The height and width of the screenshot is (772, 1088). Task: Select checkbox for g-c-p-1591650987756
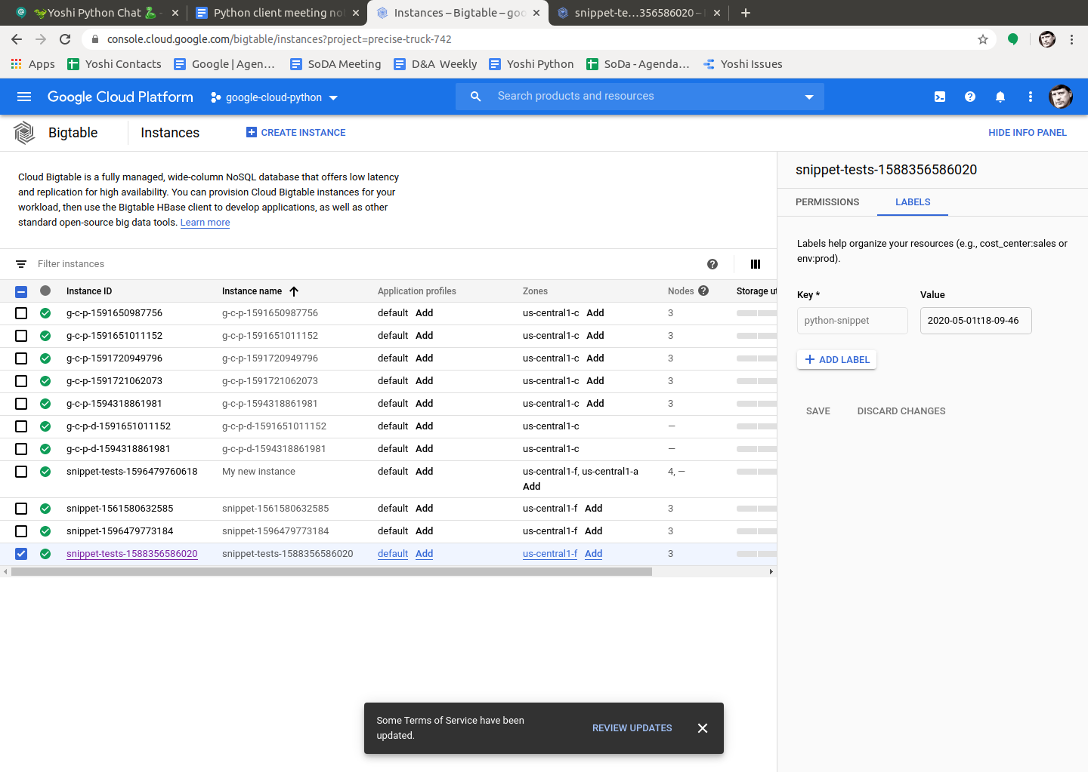point(21,313)
